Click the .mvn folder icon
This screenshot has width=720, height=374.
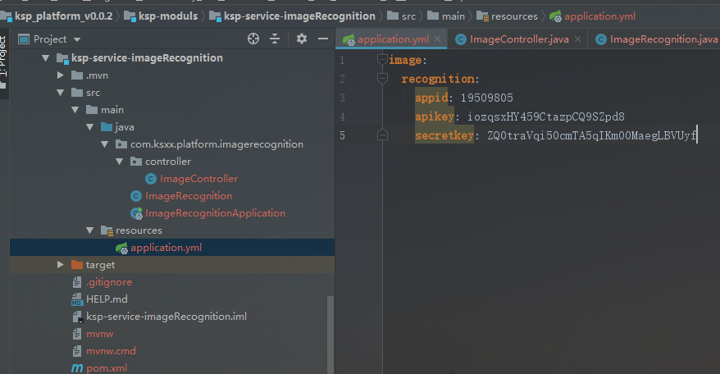click(77, 75)
